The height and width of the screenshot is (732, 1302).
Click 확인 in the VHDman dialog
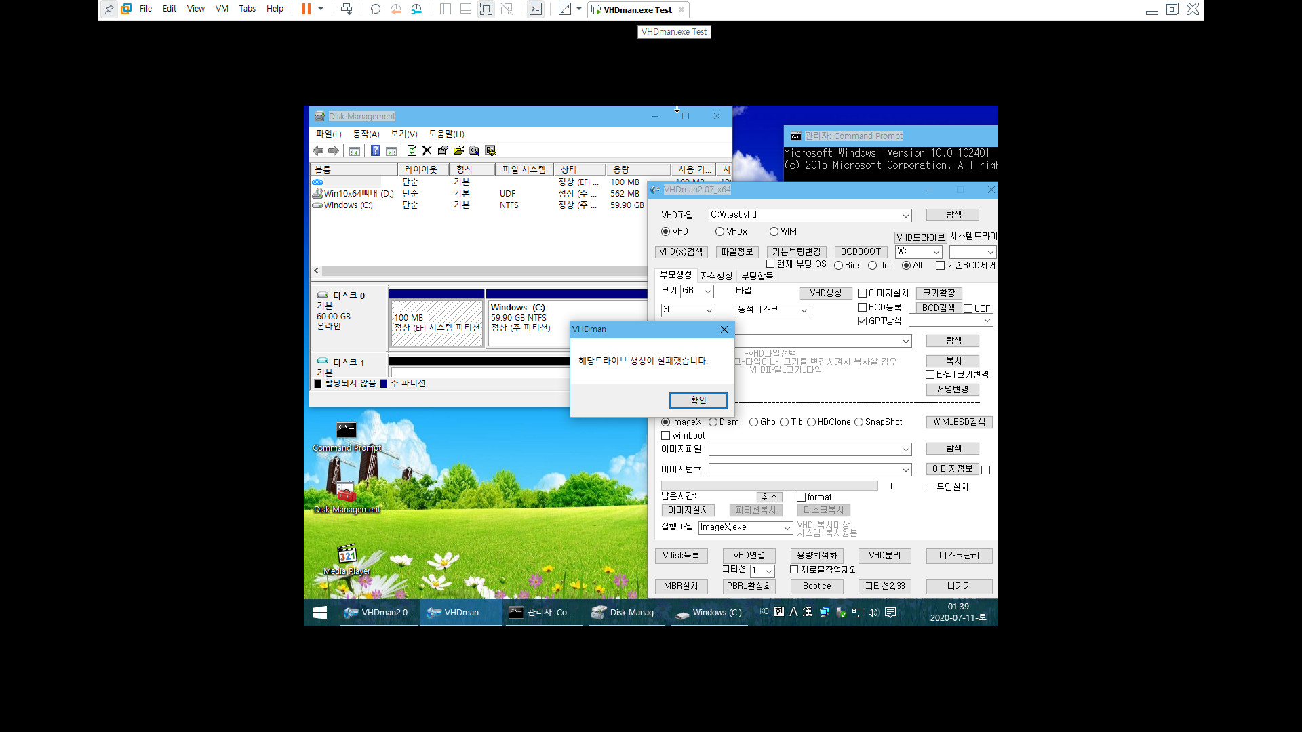[698, 401]
